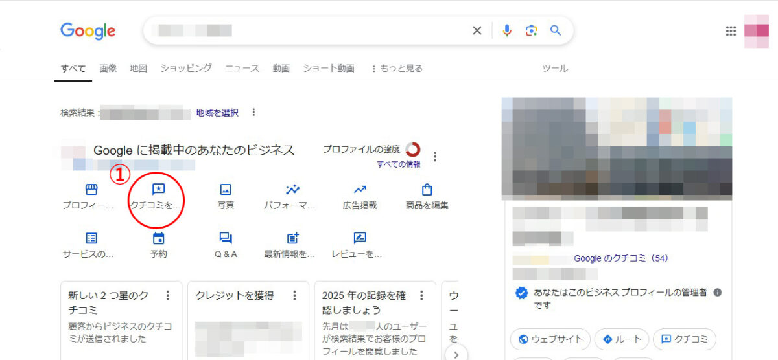Image resolution: width=778 pixels, height=360 pixels.
Task: Click the magnifier search button
Action: coord(556,30)
